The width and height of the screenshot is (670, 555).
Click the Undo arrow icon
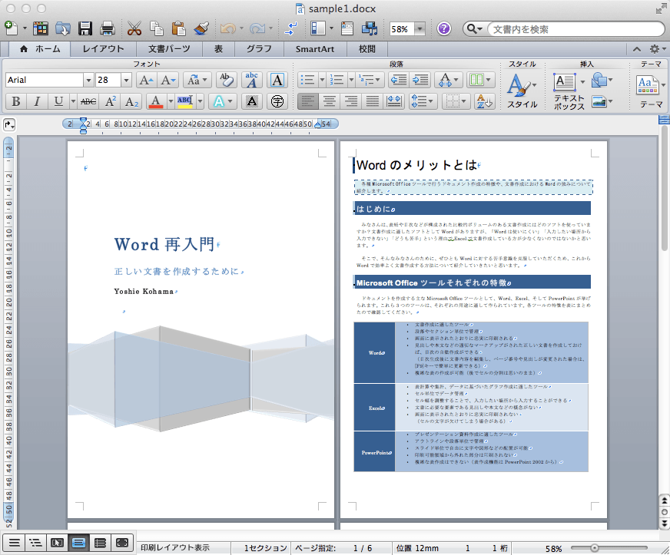227,29
